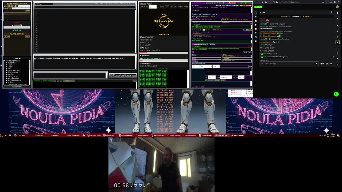Open browser home page icon

click(266, 2)
